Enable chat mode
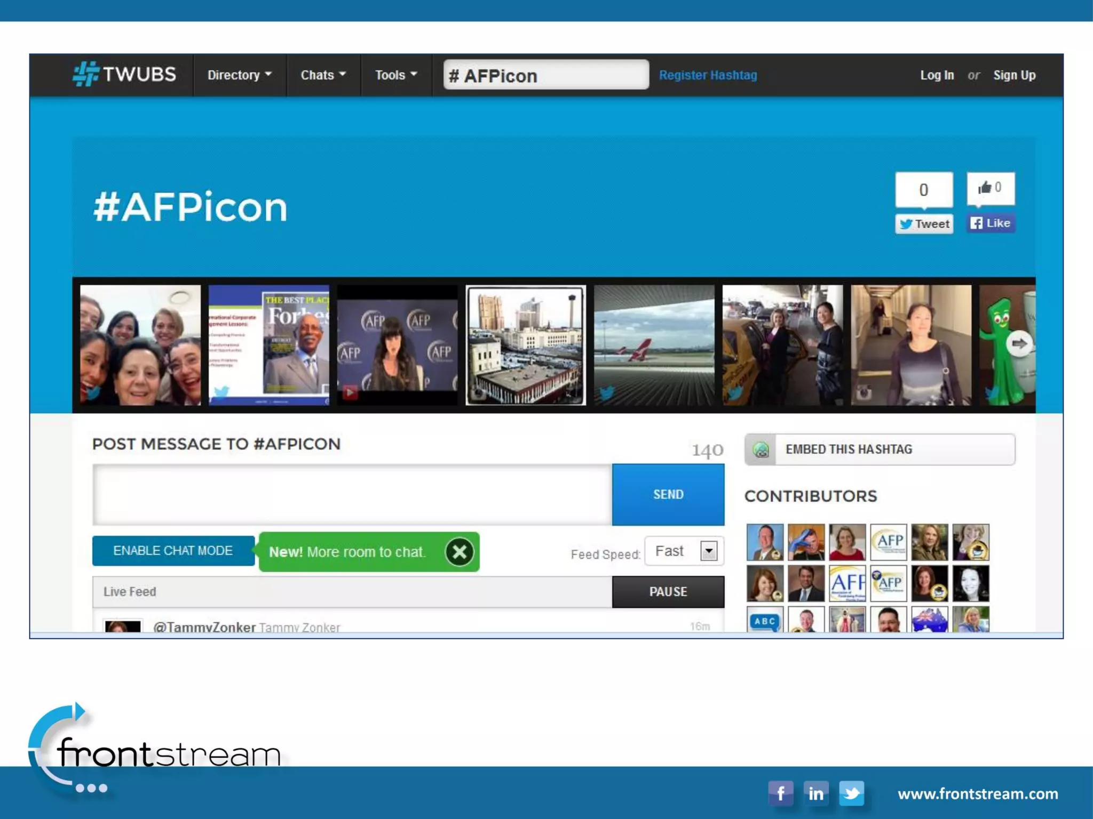 point(173,551)
